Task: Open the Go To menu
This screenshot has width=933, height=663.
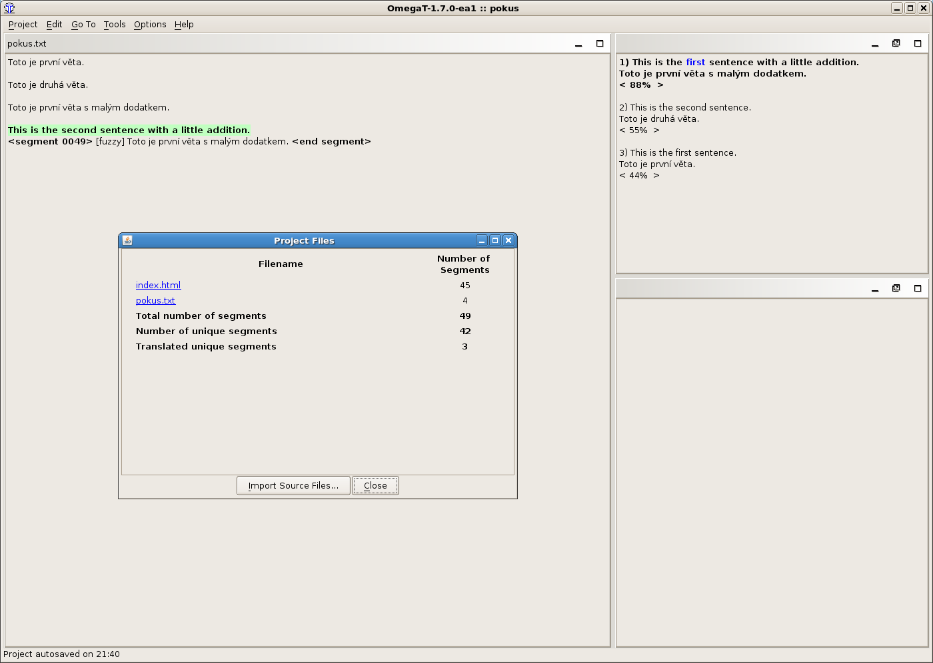Action: click(x=83, y=25)
